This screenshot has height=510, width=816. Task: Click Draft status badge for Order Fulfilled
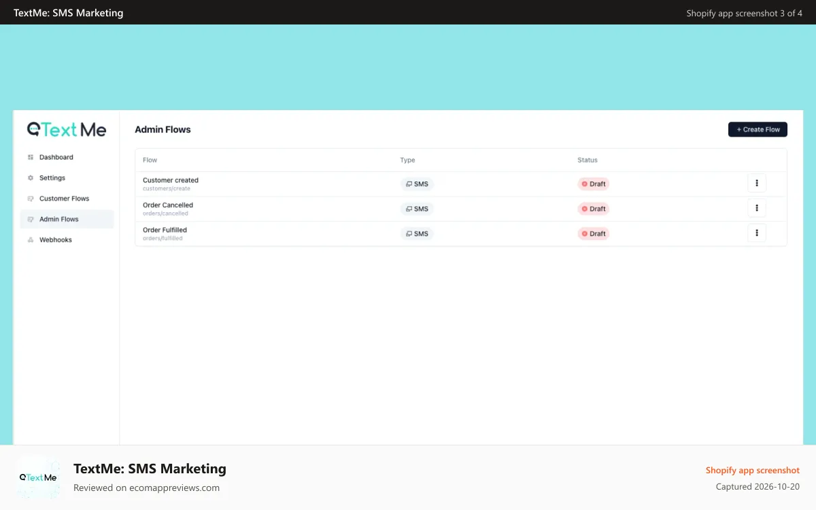(x=594, y=233)
